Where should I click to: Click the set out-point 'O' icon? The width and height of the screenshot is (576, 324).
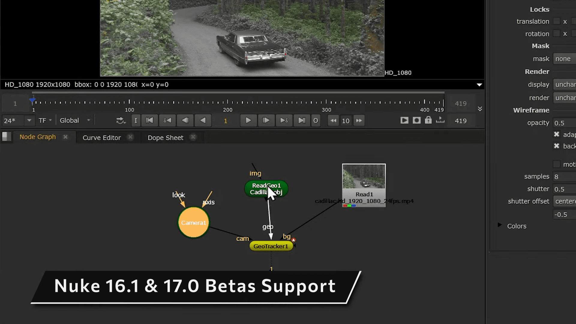tap(316, 120)
